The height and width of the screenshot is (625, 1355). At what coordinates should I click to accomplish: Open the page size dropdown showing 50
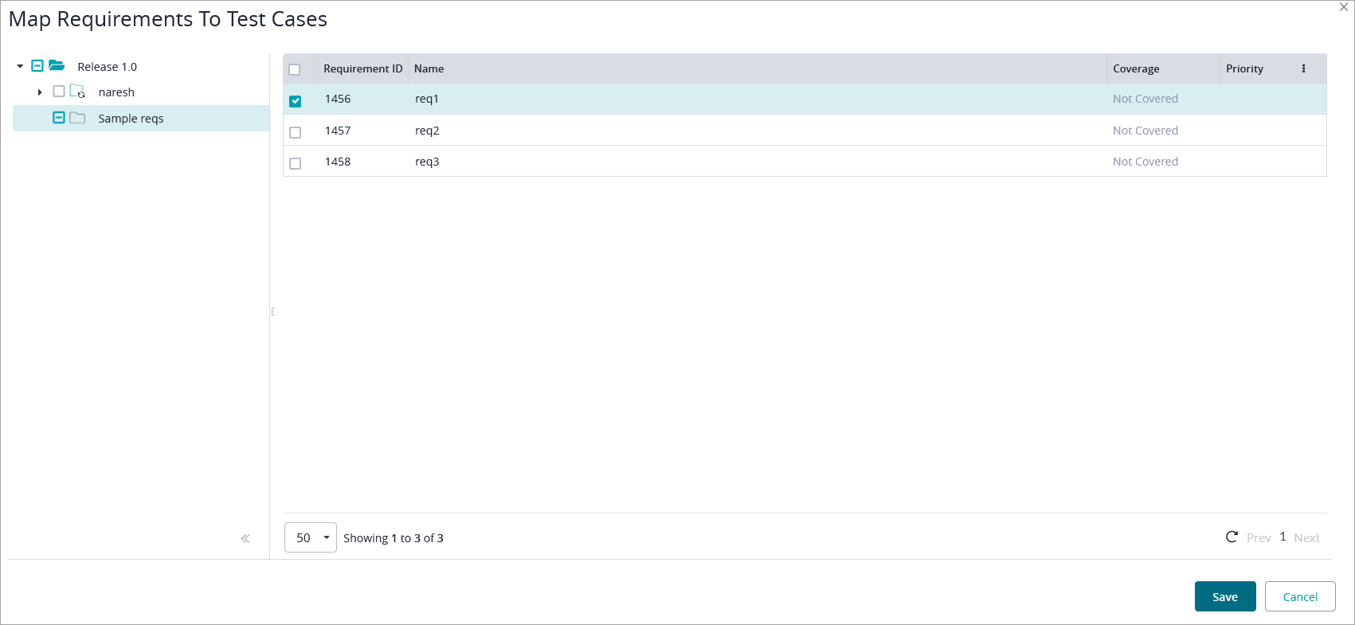311,537
